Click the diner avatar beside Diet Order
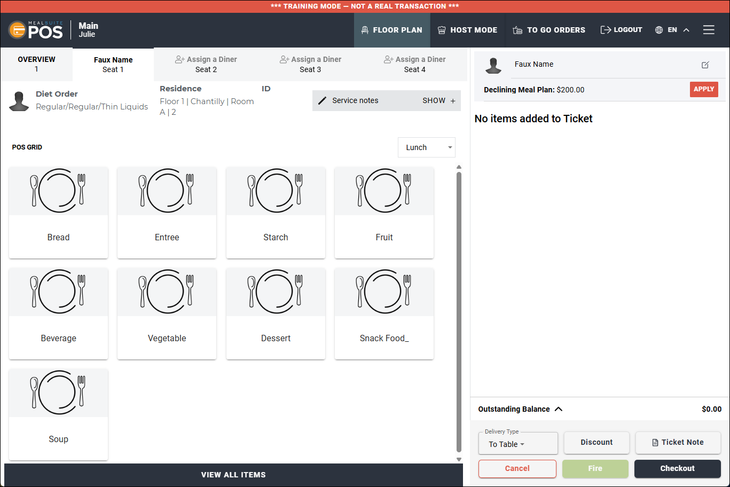 [x=19, y=101]
